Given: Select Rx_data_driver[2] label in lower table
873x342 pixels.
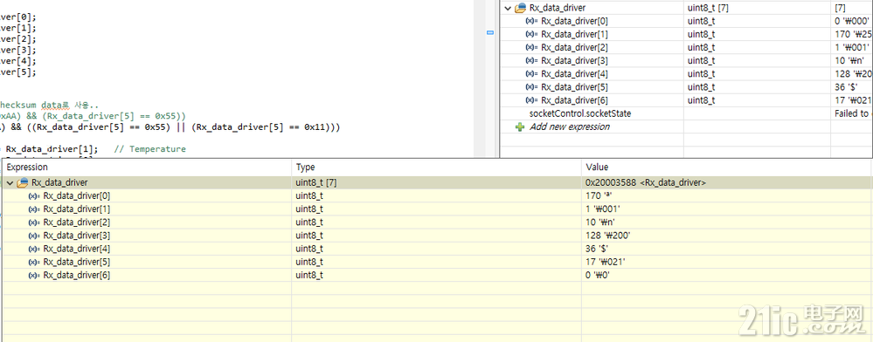Looking at the screenshot, I should [77, 222].
